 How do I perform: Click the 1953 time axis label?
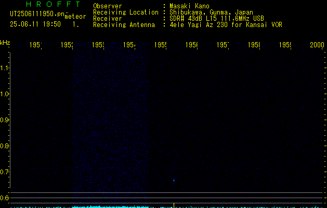tap(98, 45)
